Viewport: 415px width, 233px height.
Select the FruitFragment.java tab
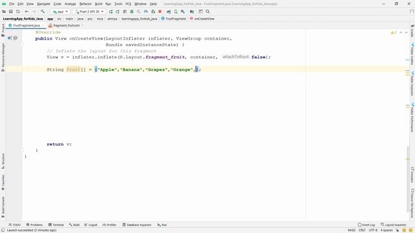click(26, 25)
